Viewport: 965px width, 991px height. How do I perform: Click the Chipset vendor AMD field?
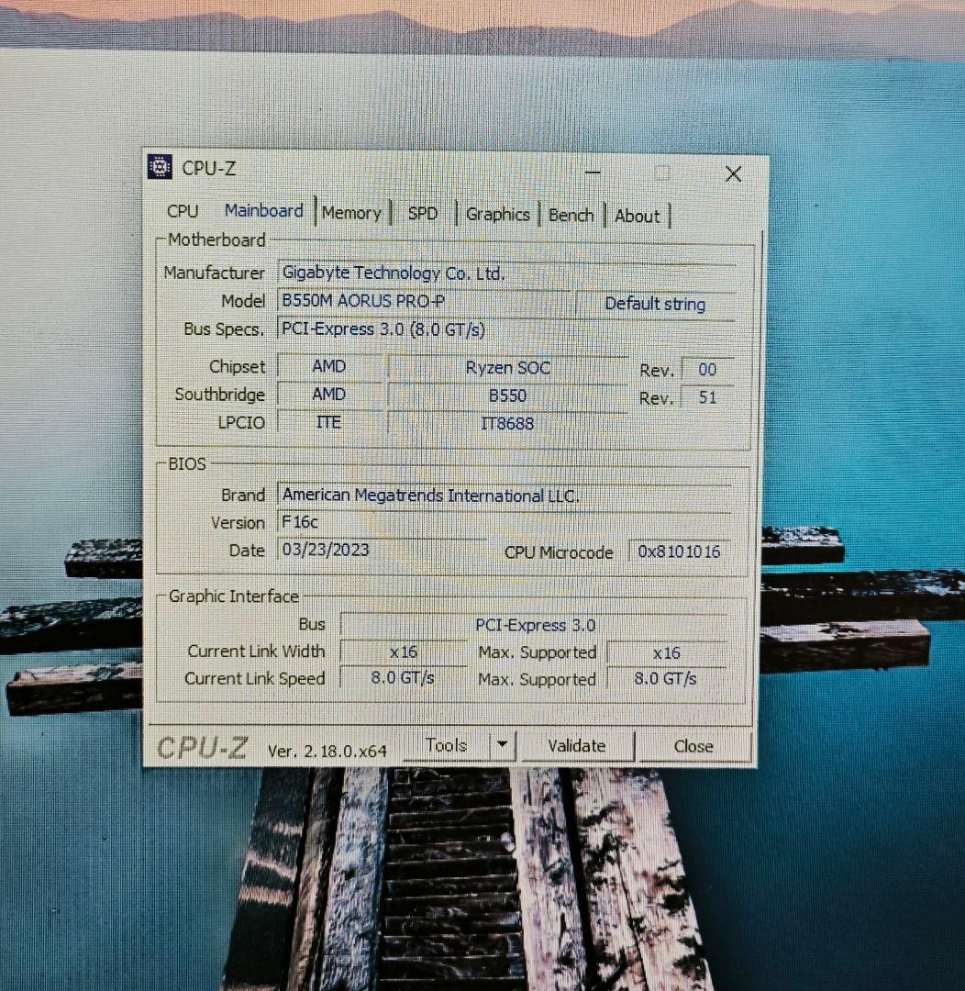pyautogui.click(x=329, y=366)
